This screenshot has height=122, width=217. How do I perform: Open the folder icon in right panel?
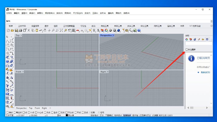203,39
